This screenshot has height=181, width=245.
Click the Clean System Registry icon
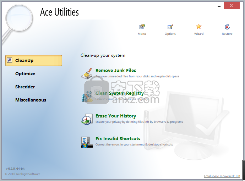click(87, 97)
